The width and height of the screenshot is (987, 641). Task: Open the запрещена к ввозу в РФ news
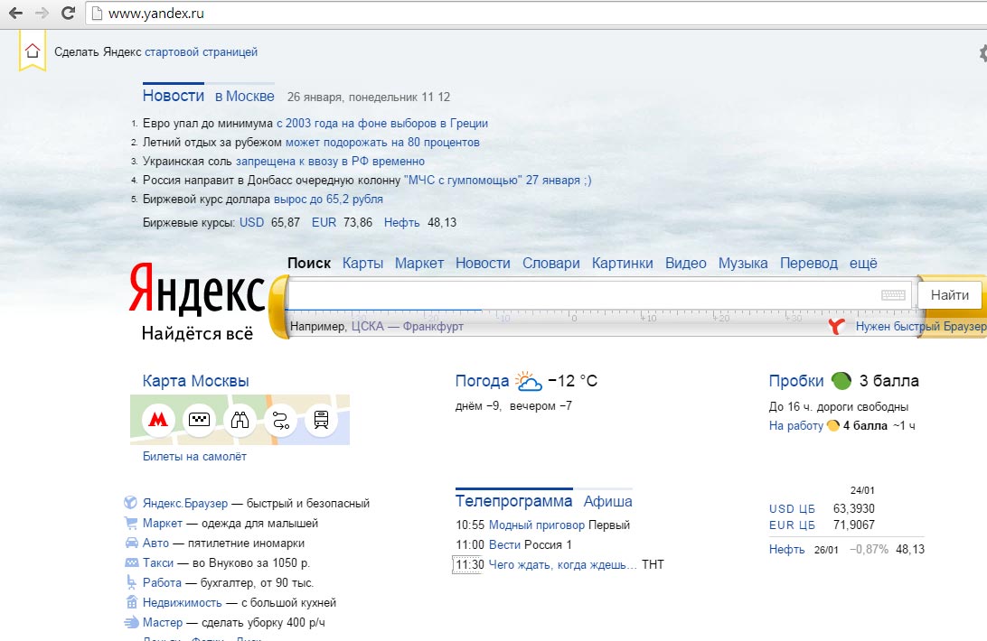pos(330,161)
